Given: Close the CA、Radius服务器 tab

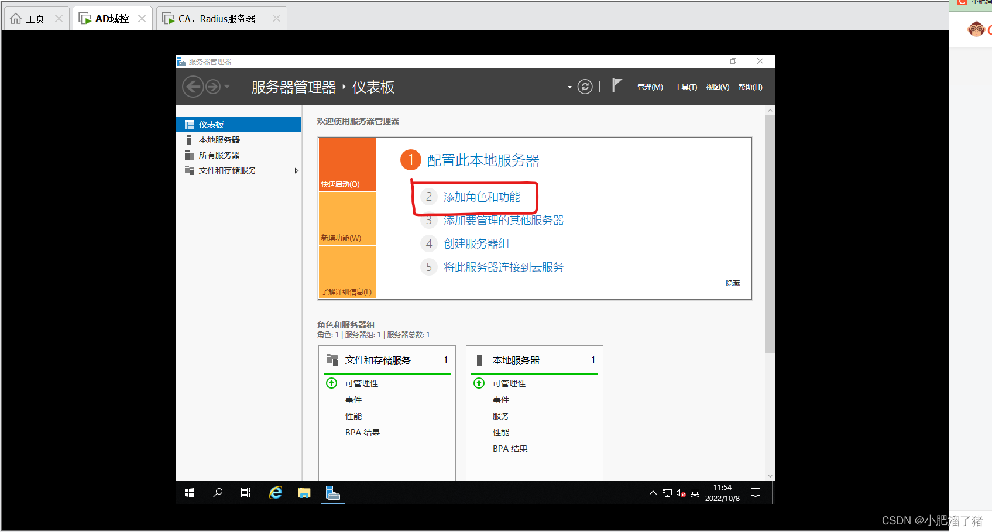Looking at the screenshot, I should [x=276, y=19].
